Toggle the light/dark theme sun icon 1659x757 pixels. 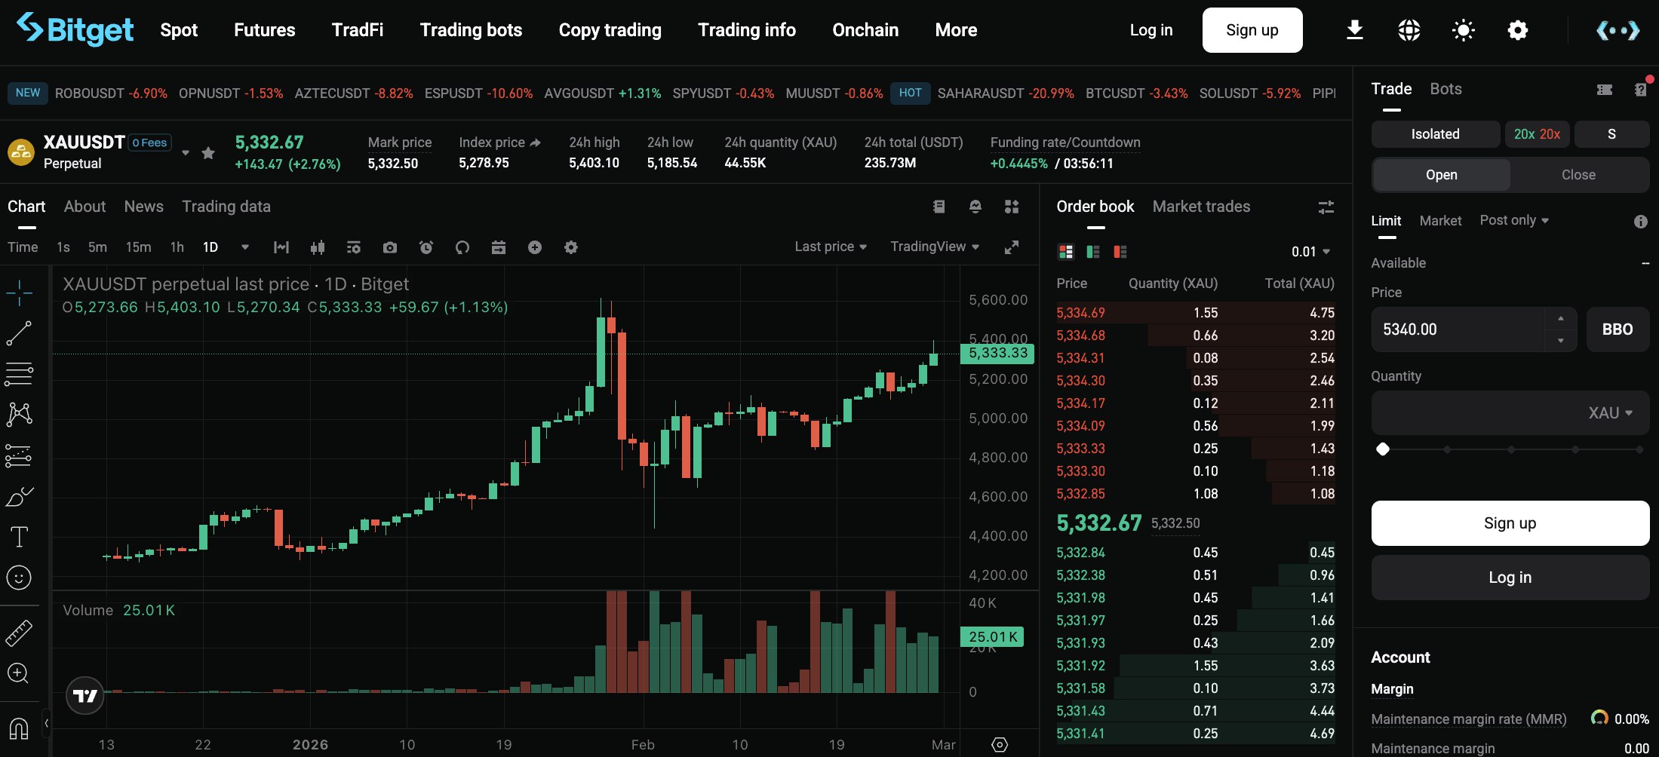1463,30
